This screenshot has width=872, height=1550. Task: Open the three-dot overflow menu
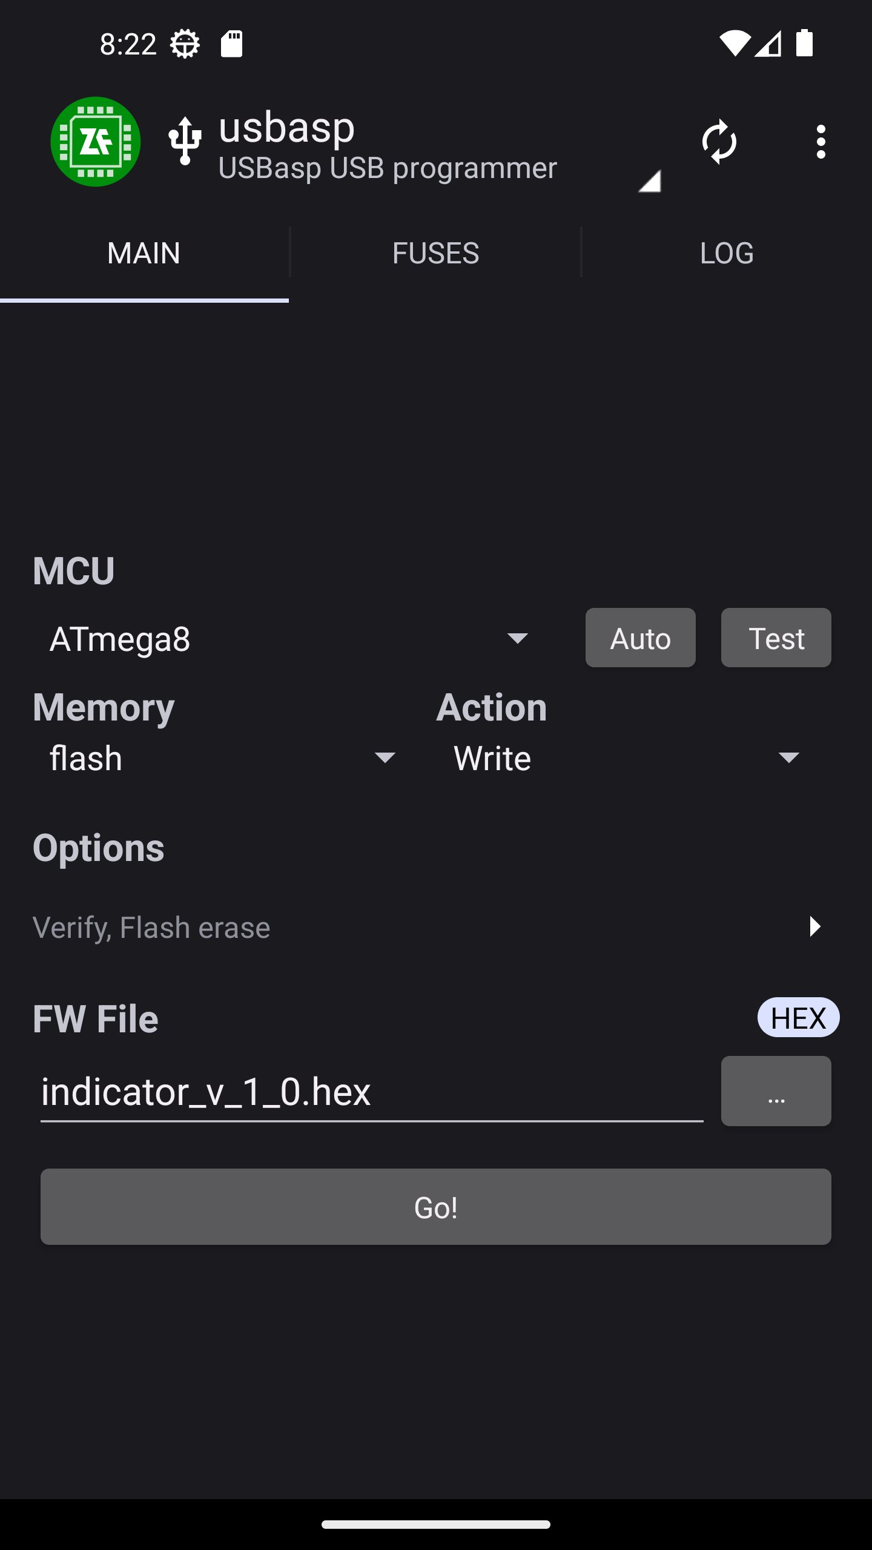(821, 142)
